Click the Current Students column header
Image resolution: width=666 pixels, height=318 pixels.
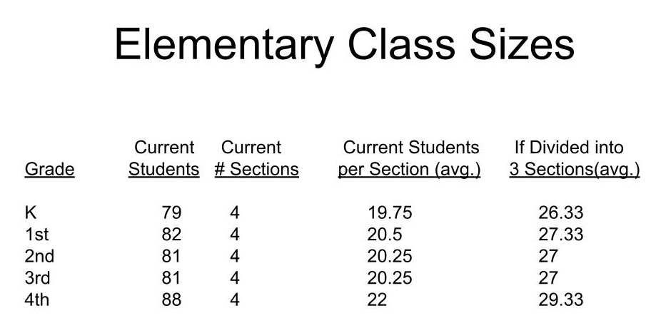[x=164, y=159]
